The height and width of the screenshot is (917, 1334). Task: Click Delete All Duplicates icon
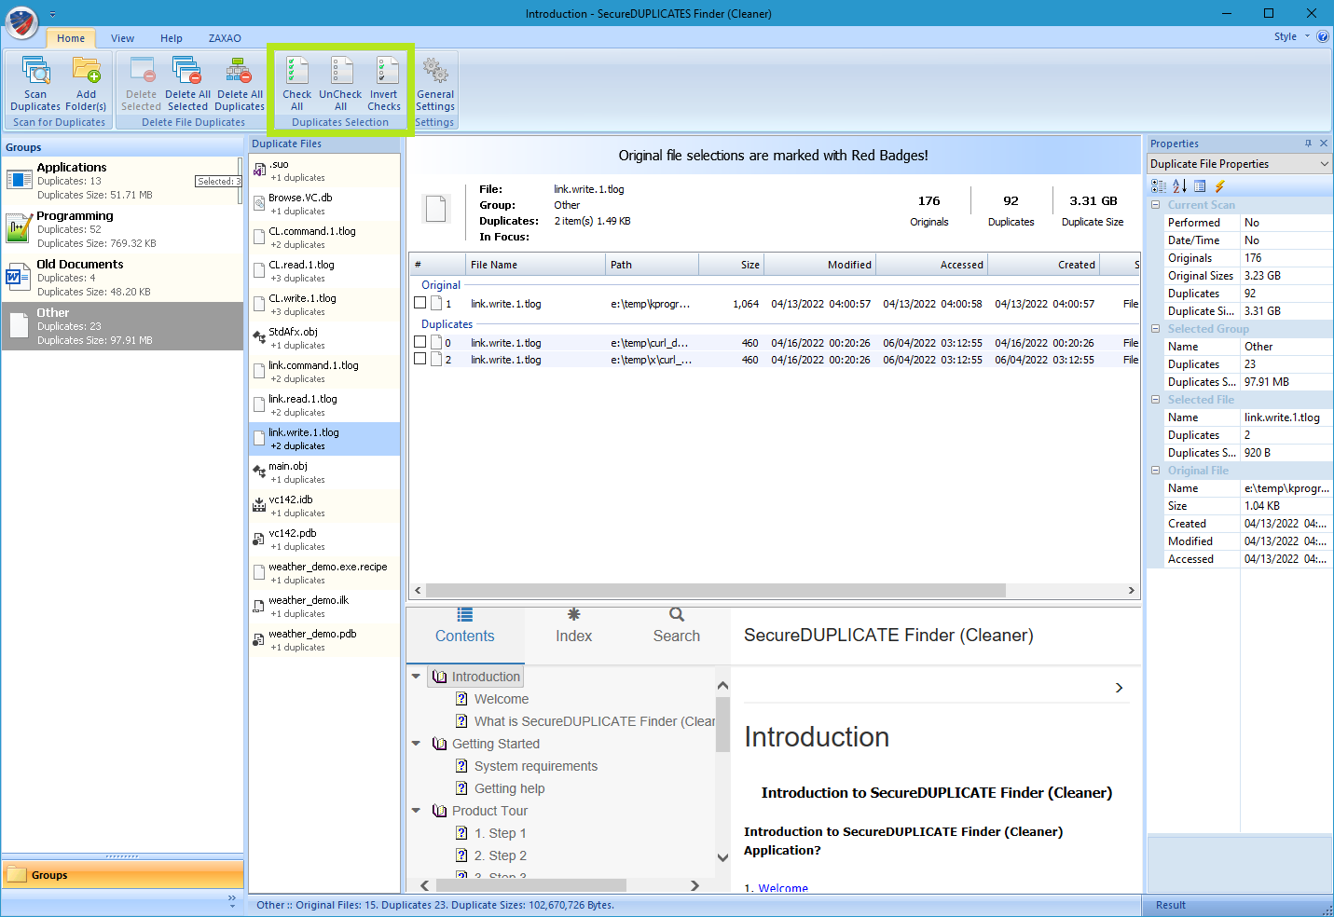click(240, 72)
